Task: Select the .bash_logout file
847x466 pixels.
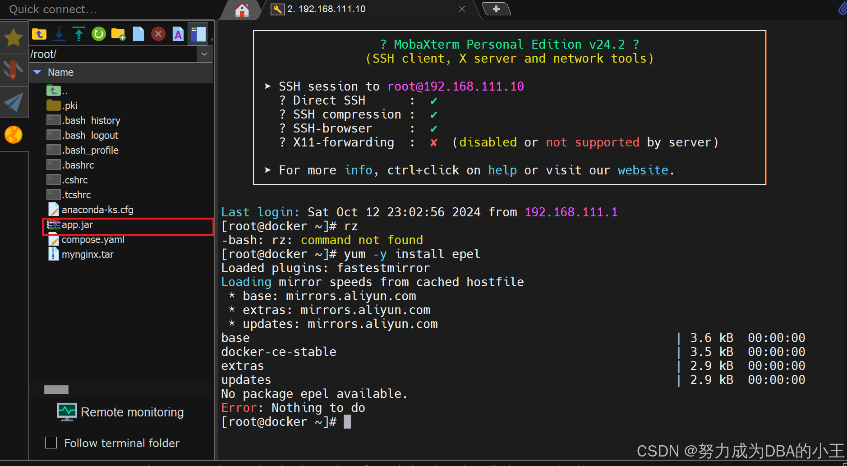Action: (x=83, y=135)
